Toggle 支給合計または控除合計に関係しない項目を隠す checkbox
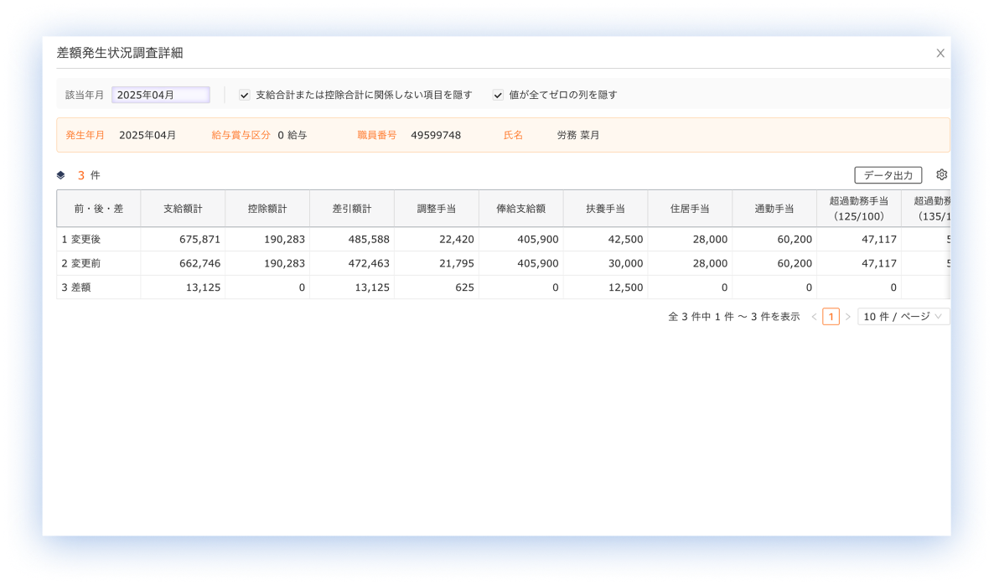The width and height of the screenshot is (994, 585). 244,95
